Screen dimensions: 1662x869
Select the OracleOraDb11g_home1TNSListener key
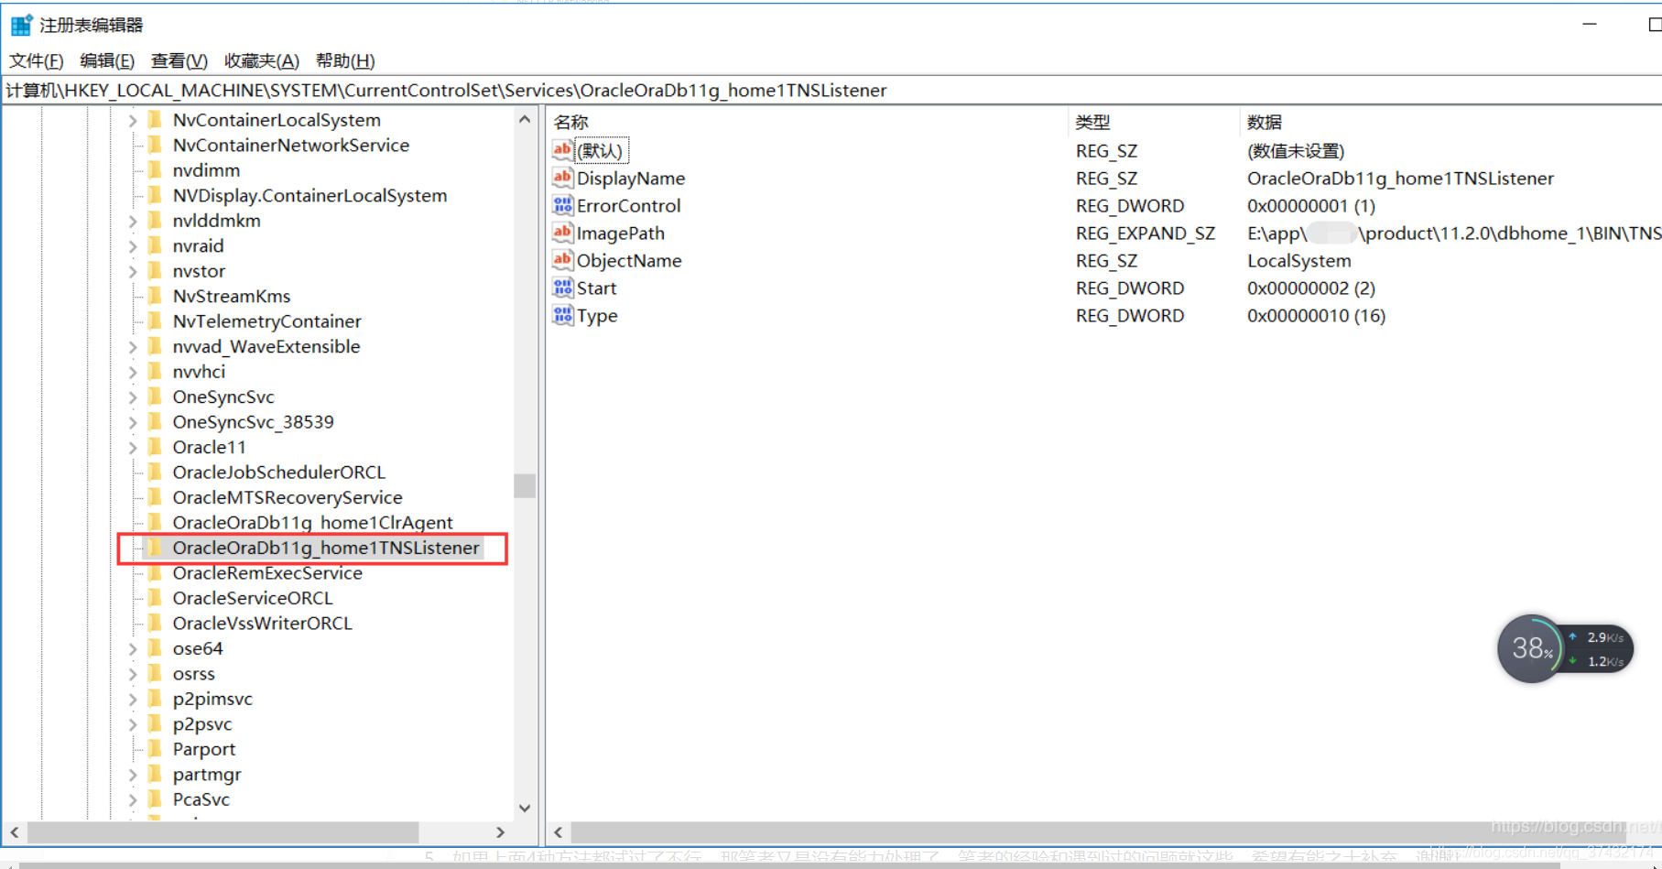tap(326, 548)
